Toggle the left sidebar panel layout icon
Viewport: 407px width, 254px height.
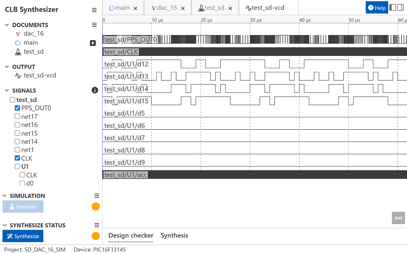[393, 8]
